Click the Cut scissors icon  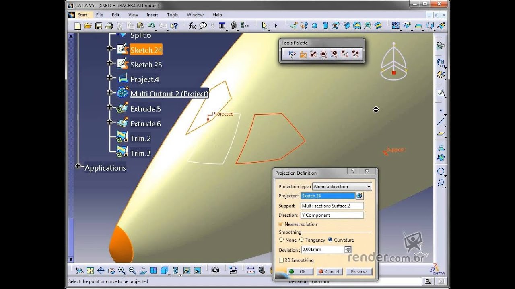point(119,26)
